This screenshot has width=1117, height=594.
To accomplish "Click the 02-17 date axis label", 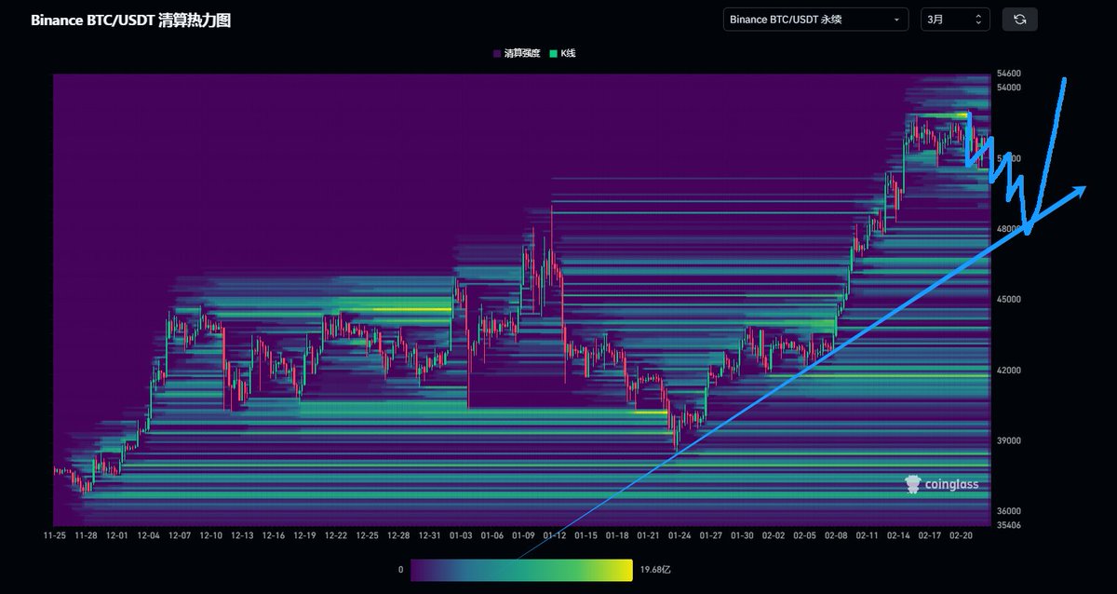I will coord(930,535).
